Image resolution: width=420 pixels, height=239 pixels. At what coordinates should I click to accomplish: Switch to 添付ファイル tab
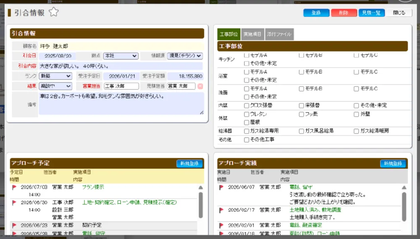[x=279, y=34]
